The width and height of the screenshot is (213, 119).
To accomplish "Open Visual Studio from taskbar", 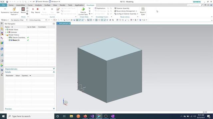I will [x=92, y=116].
